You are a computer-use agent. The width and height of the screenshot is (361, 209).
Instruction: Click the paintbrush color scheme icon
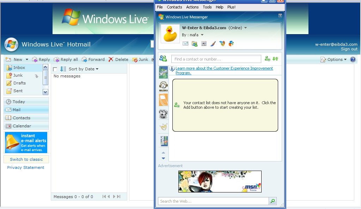213,43
